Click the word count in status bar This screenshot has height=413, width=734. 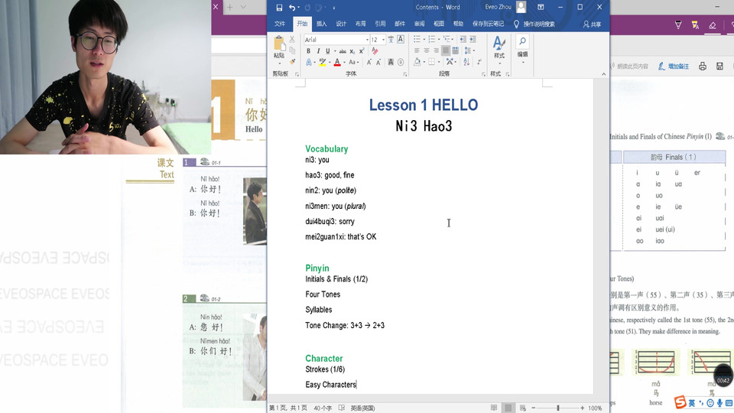pyautogui.click(x=323, y=408)
